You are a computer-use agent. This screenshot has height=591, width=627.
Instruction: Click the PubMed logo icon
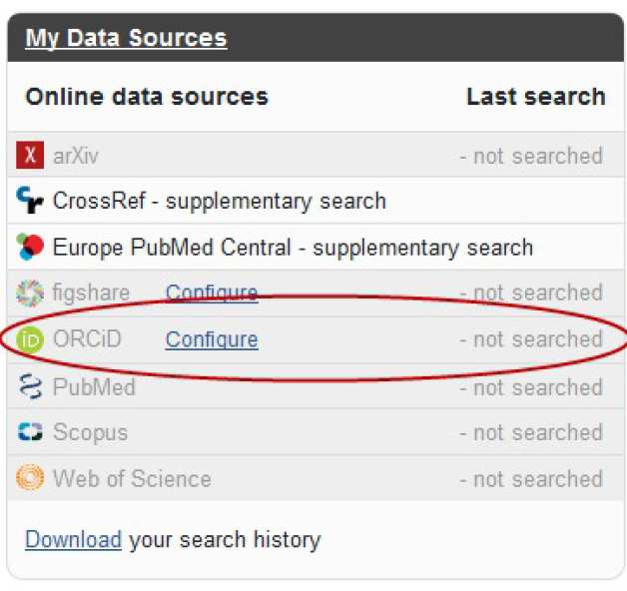point(31,386)
